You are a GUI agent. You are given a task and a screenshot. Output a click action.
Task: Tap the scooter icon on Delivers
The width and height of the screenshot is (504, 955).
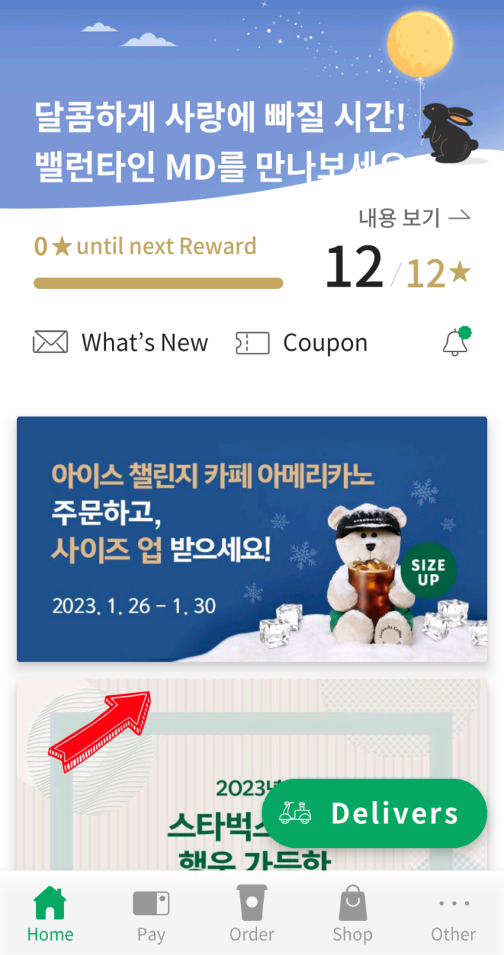296,813
